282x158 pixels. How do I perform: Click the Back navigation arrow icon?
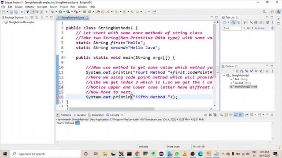[x=137, y=12]
